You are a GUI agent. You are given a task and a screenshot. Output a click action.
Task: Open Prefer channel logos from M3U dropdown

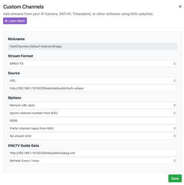92,128
